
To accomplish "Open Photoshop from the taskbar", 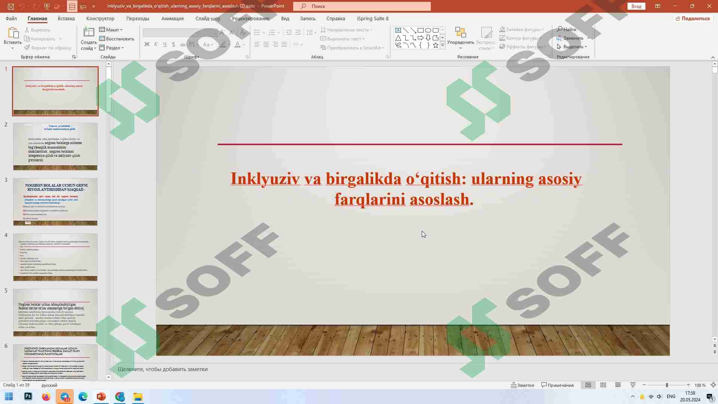I will pyautogui.click(x=28, y=397).
